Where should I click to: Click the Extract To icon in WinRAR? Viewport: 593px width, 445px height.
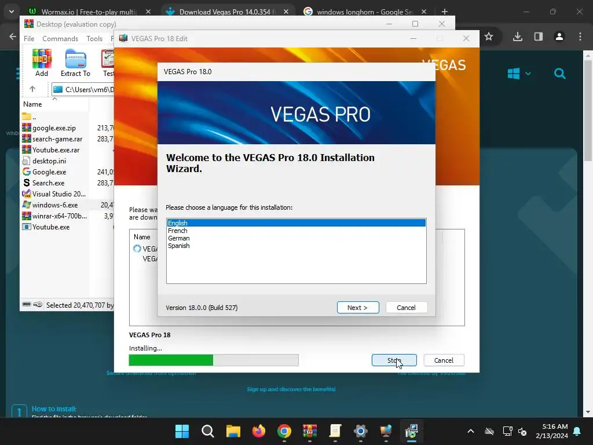[76, 63]
